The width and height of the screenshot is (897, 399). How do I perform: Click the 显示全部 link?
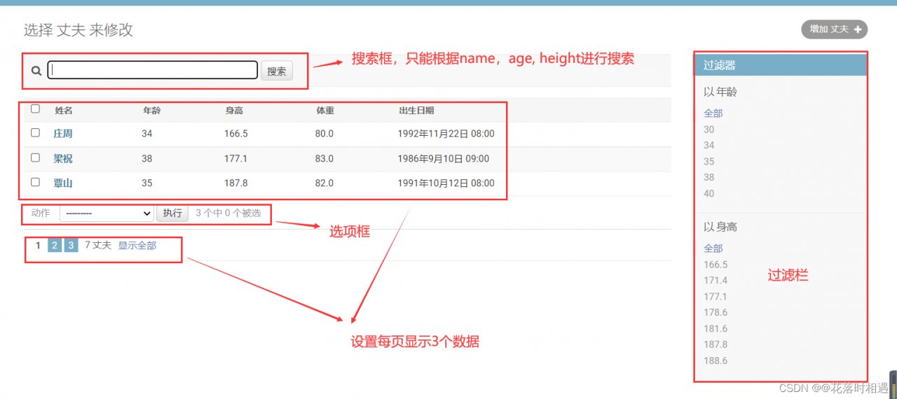click(x=137, y=246)
